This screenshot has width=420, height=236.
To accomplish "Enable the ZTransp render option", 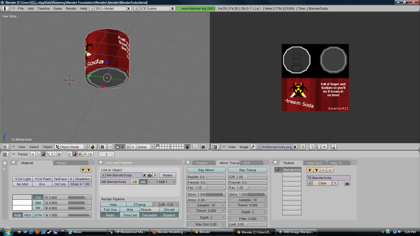I will (139, 205).
